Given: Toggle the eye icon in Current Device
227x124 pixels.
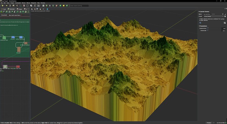Looking at the screenshot, I should point(223,14).
